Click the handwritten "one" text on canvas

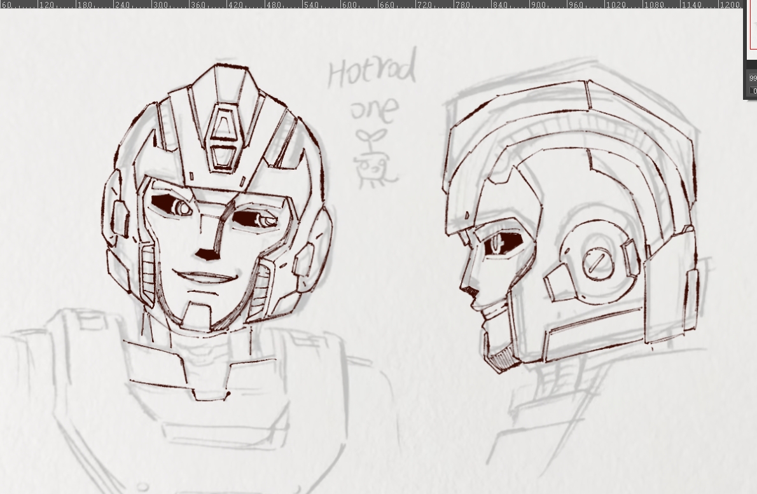[375, 109]
